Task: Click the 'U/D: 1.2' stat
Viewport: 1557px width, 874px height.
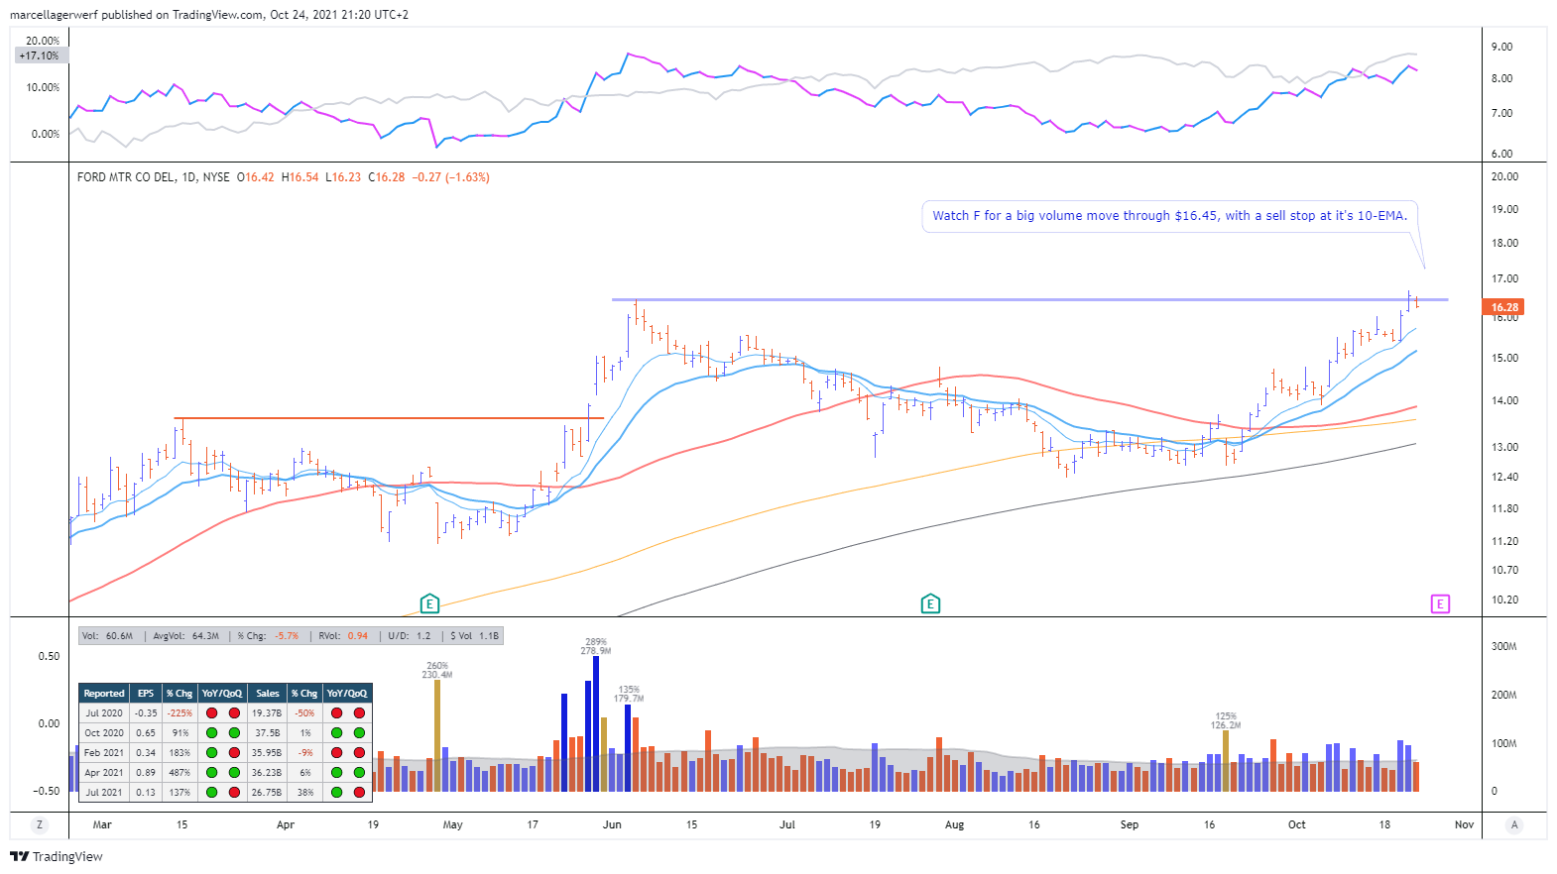Action: [x=410, y=636]
